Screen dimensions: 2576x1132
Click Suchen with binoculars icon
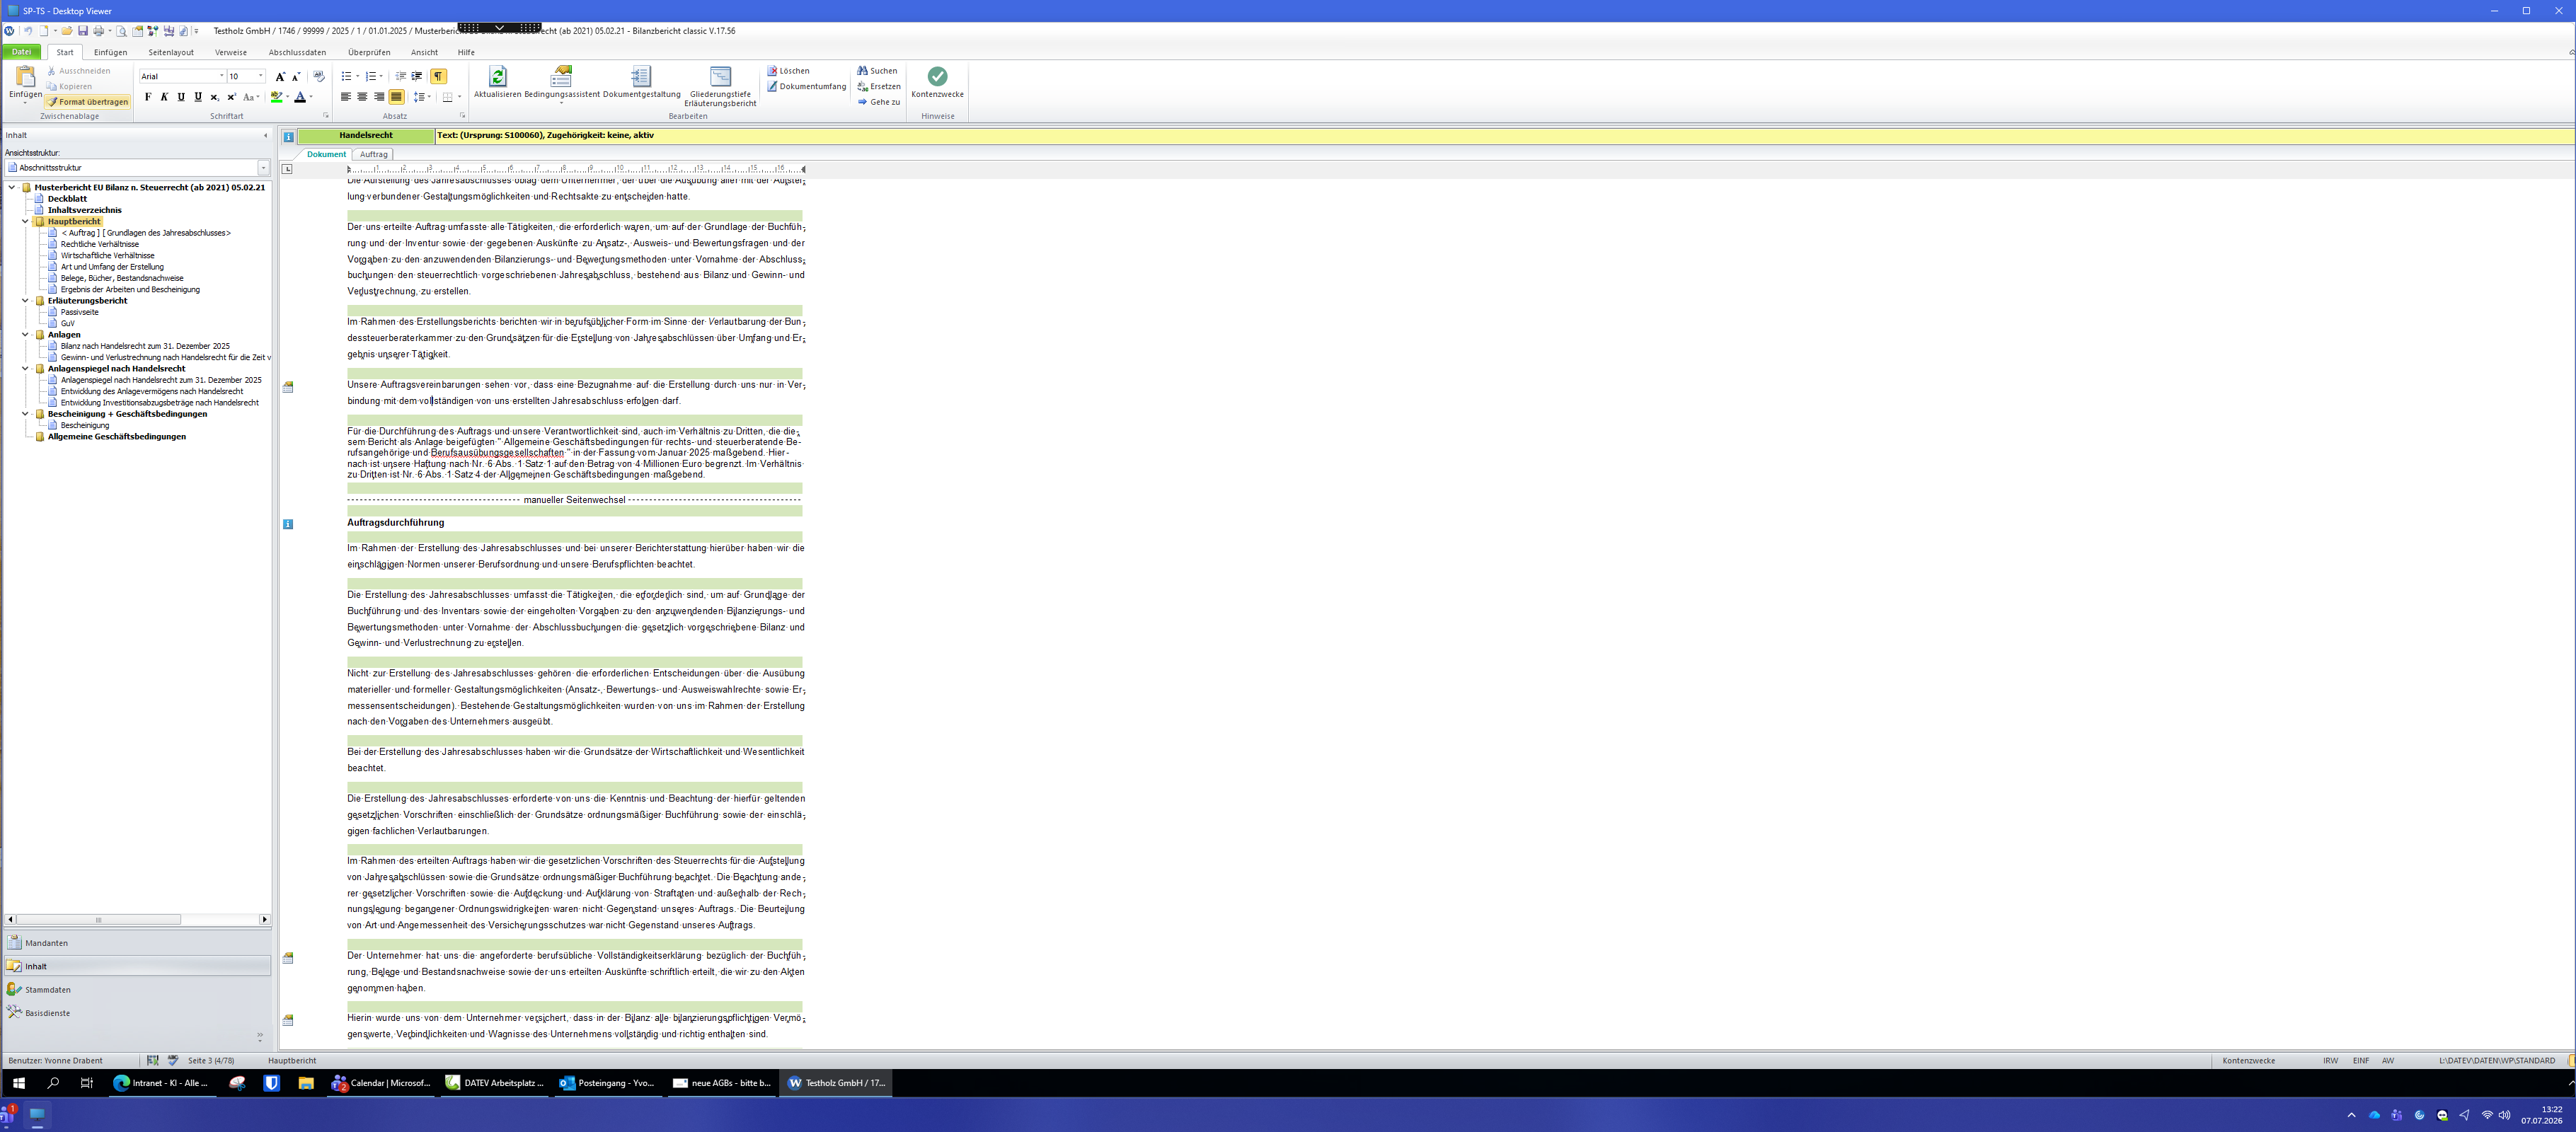tap(877, 71)
